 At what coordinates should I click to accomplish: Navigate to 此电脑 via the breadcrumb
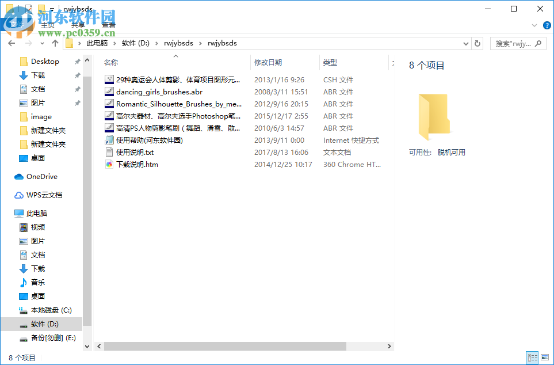97,43
